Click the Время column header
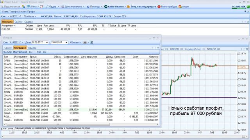Screen dimensions: 250x140 pyautogui.click(x=33, y=57)
